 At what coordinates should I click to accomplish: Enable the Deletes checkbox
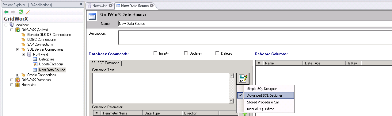click(217, 53)
